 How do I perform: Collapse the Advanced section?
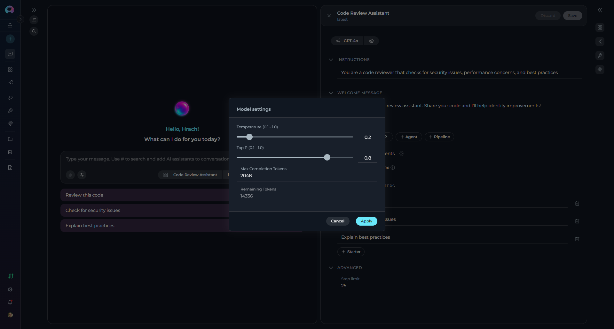coord(331,268)
